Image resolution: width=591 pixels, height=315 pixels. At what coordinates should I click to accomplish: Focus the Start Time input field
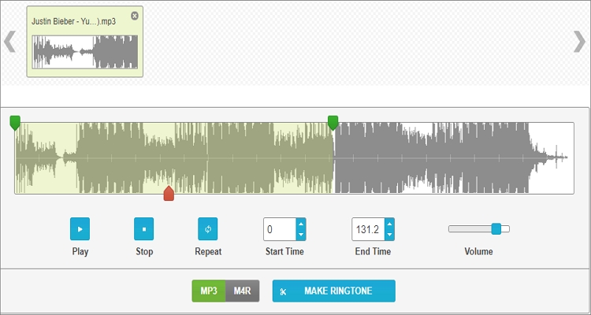pyautogui.click(x=280, y=229)
